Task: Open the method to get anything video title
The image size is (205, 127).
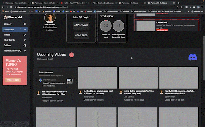Action: pyautogui.click(x=98, y=92)
